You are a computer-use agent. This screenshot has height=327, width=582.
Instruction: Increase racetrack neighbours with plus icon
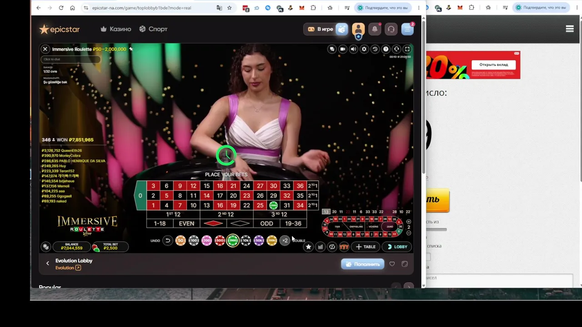(409, 222)
